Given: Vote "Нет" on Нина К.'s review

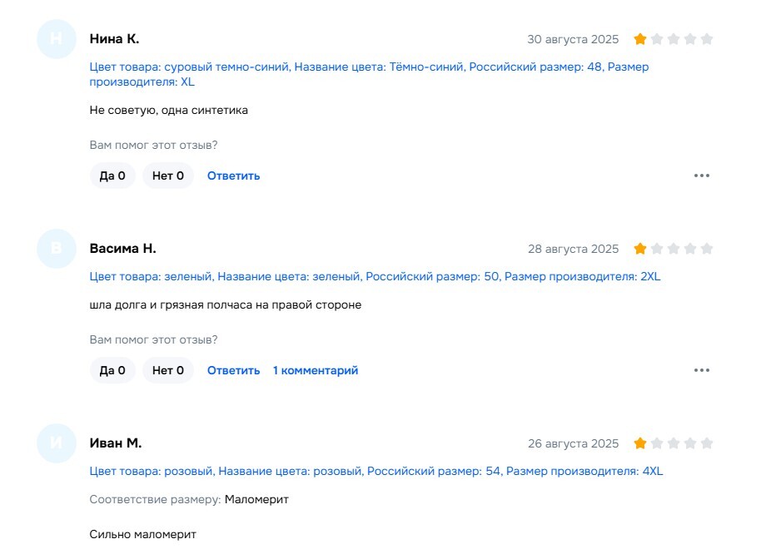Looking at the screenshot, I should [x=168, y=176].
